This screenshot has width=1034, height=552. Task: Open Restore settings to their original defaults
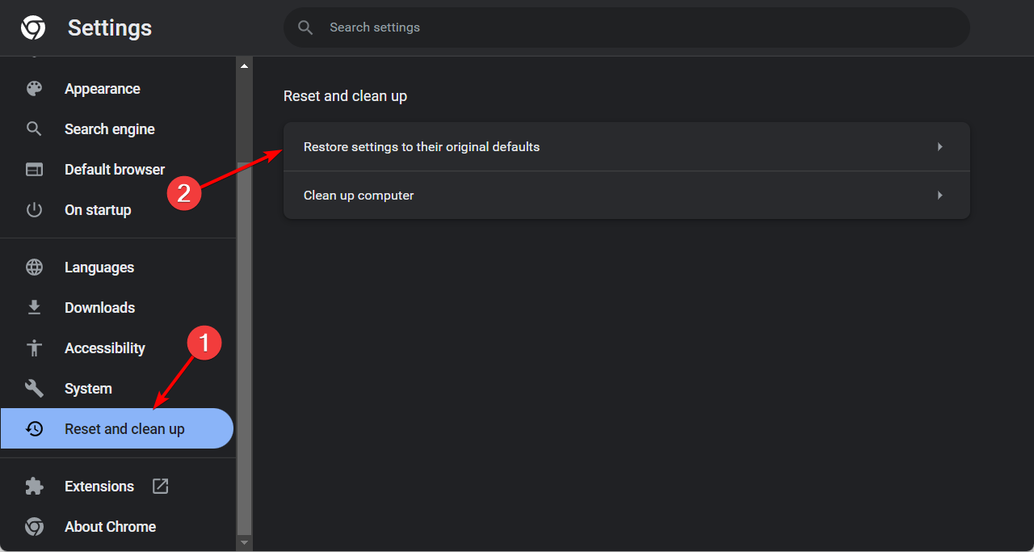coord(626,147)
